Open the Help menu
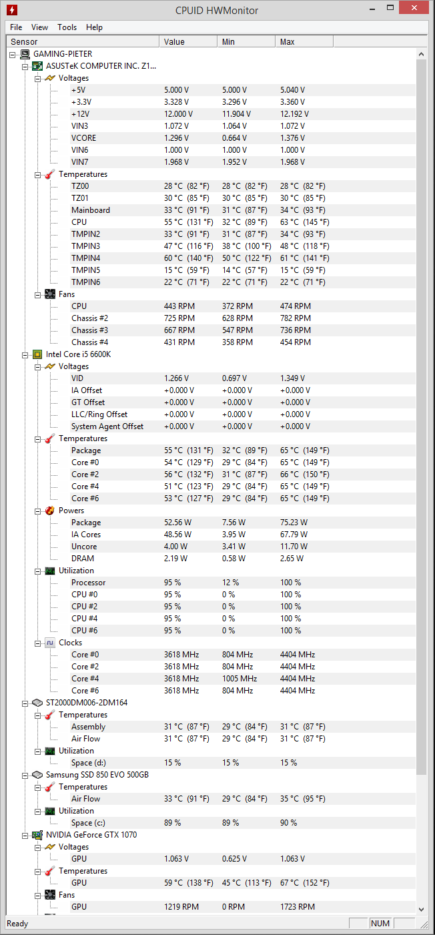435x935 pixels. click(95, 27)
